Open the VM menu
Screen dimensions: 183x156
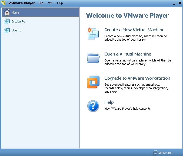[x=50, y=3]
